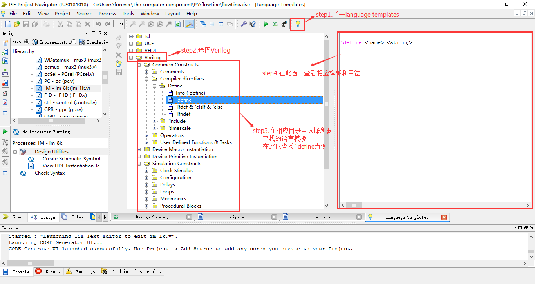Open the Project menu
Viewport: 535px width, 284px height.
pos(63,13)
